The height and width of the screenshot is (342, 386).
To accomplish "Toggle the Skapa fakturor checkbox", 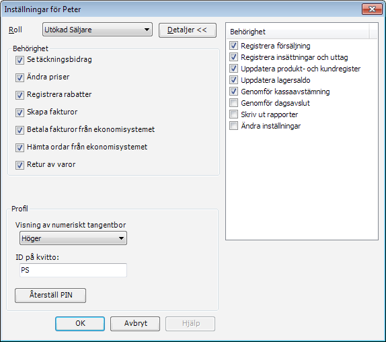I will coord(20,112).
